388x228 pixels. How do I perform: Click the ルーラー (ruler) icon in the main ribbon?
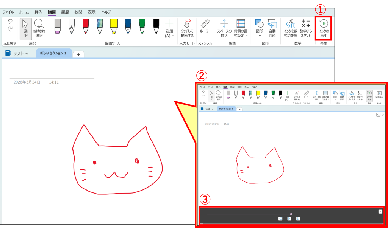pos(205,28)
